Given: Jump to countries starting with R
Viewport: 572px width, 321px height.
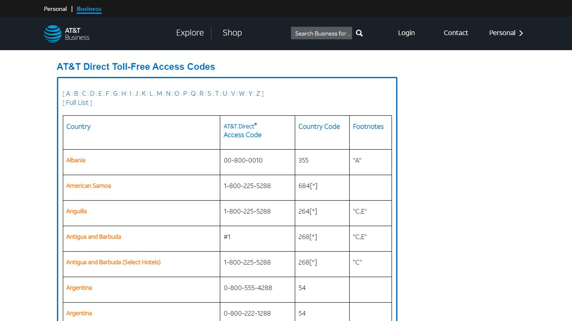Looking at the screenshot, I should point(201,94).
